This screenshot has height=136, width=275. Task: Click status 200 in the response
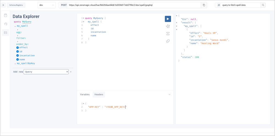click(x=197, y=57)
